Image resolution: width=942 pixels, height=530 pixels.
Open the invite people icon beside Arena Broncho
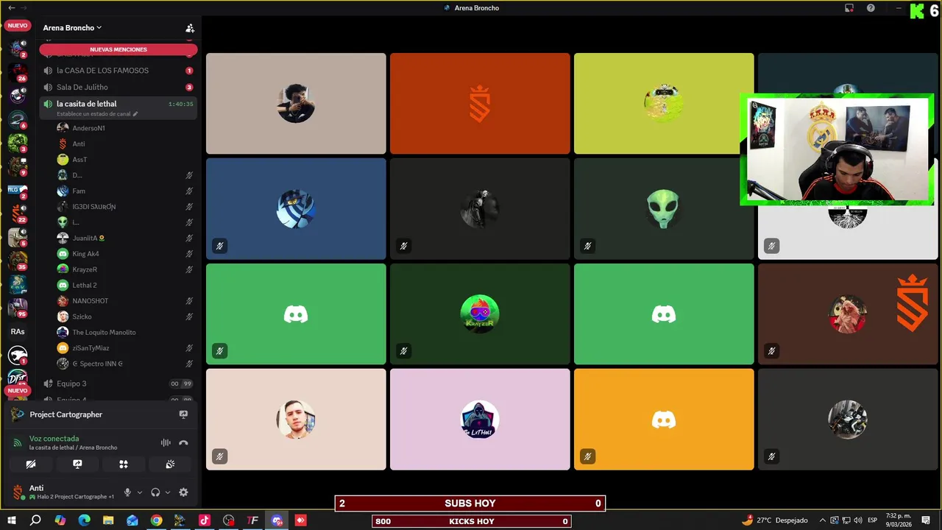coord(190,28)
